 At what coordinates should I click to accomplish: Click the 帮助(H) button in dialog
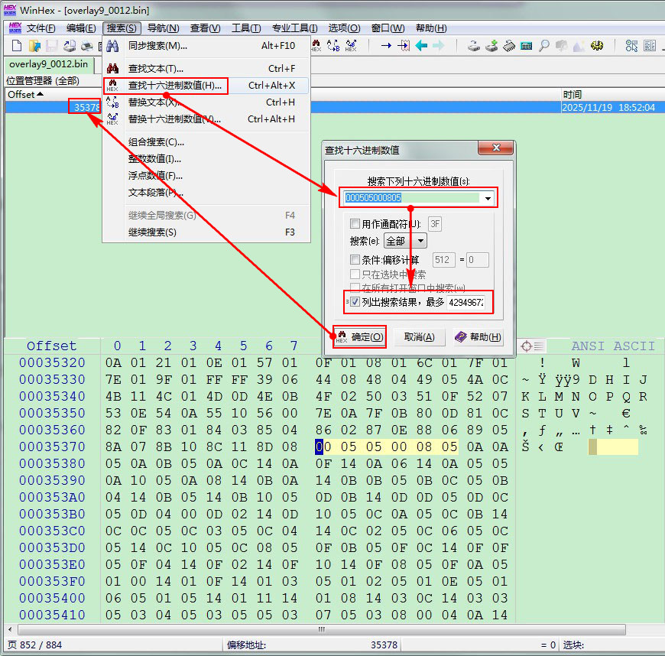click(478, 337)
